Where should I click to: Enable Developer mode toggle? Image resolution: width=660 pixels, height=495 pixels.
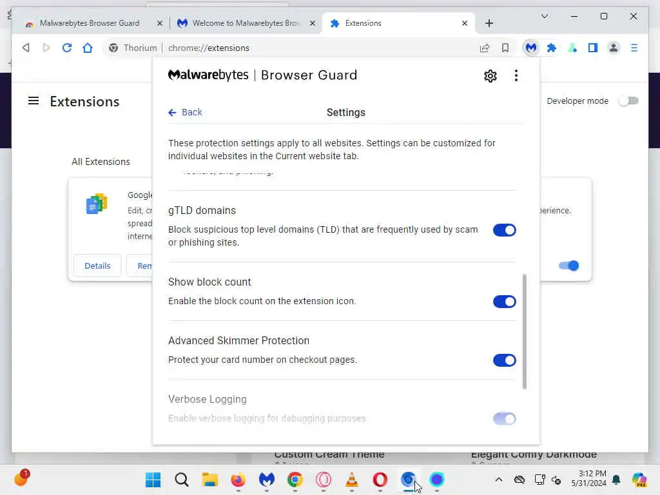tap(628, 101)
